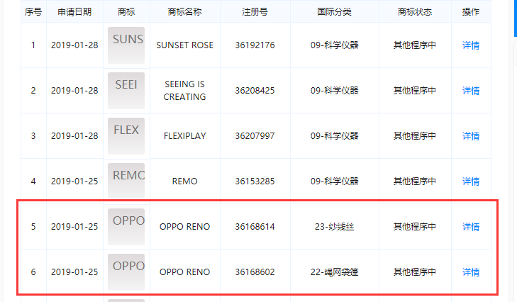Click the SUNS trademark thumbnail
Viewport: 517px width, 302px height.
[126, 45]
